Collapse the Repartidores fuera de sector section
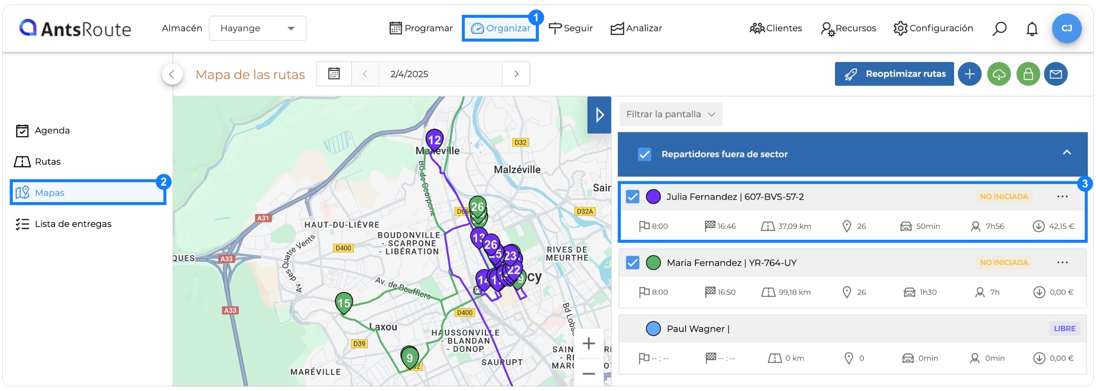 (x=1066, y=153)
